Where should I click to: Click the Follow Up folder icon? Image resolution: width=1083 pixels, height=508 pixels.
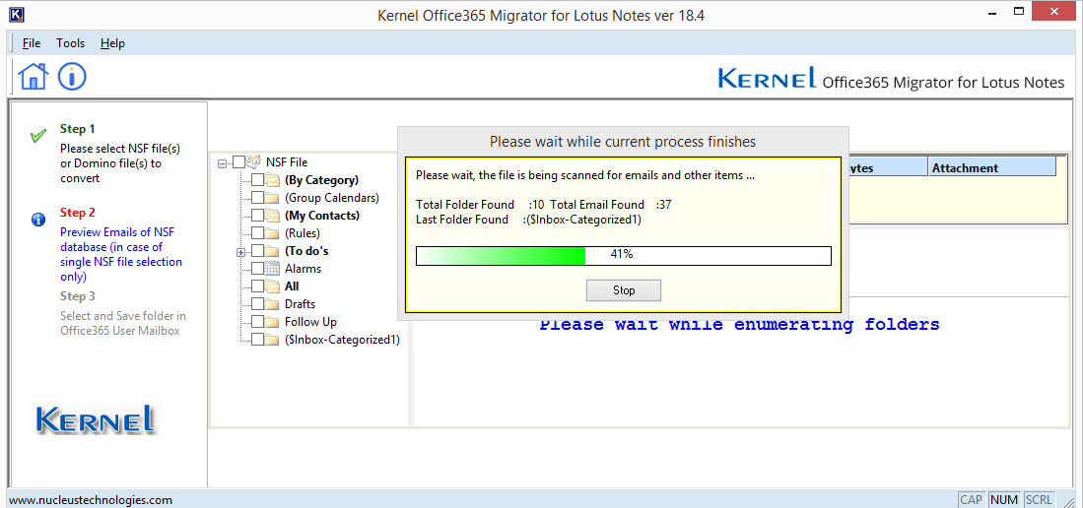(x=273, y=322)
